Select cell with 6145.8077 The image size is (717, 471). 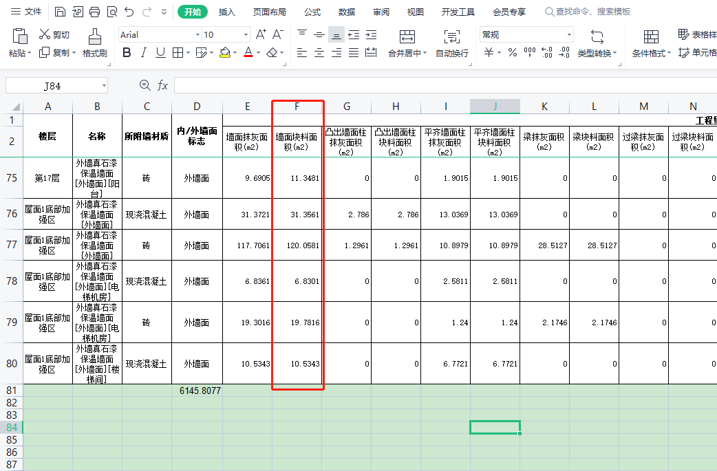[197, 391]
